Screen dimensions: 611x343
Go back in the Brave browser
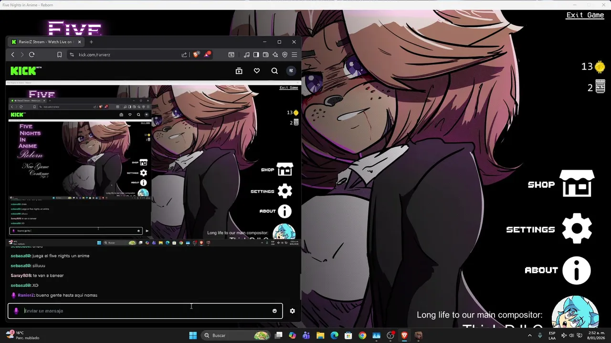[x=13, y=55]
